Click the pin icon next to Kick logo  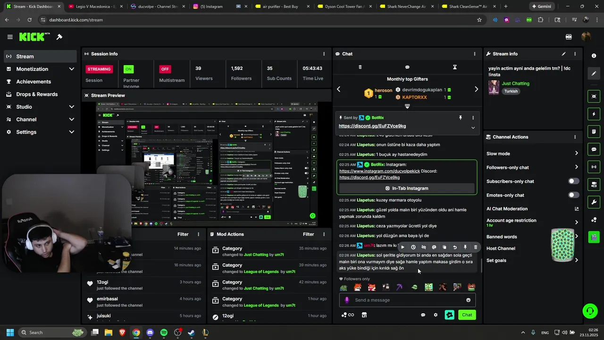(x=59, y=37)
